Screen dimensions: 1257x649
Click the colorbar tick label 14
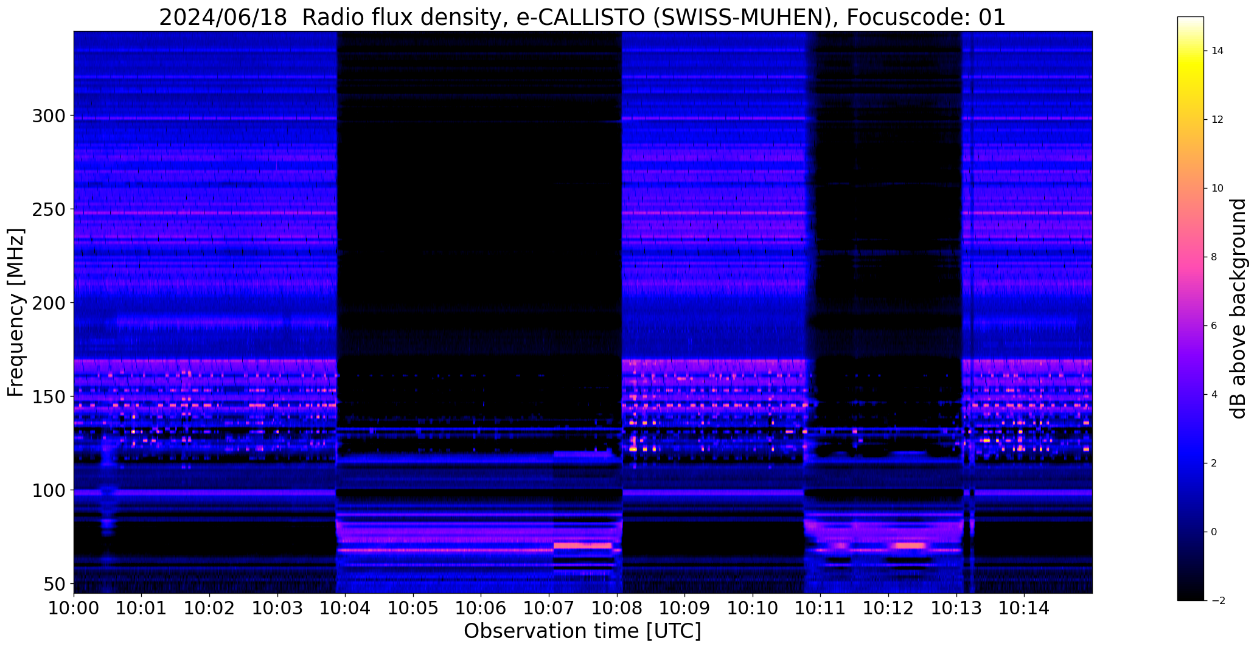pyautogui.click(x=1217, y=51)
